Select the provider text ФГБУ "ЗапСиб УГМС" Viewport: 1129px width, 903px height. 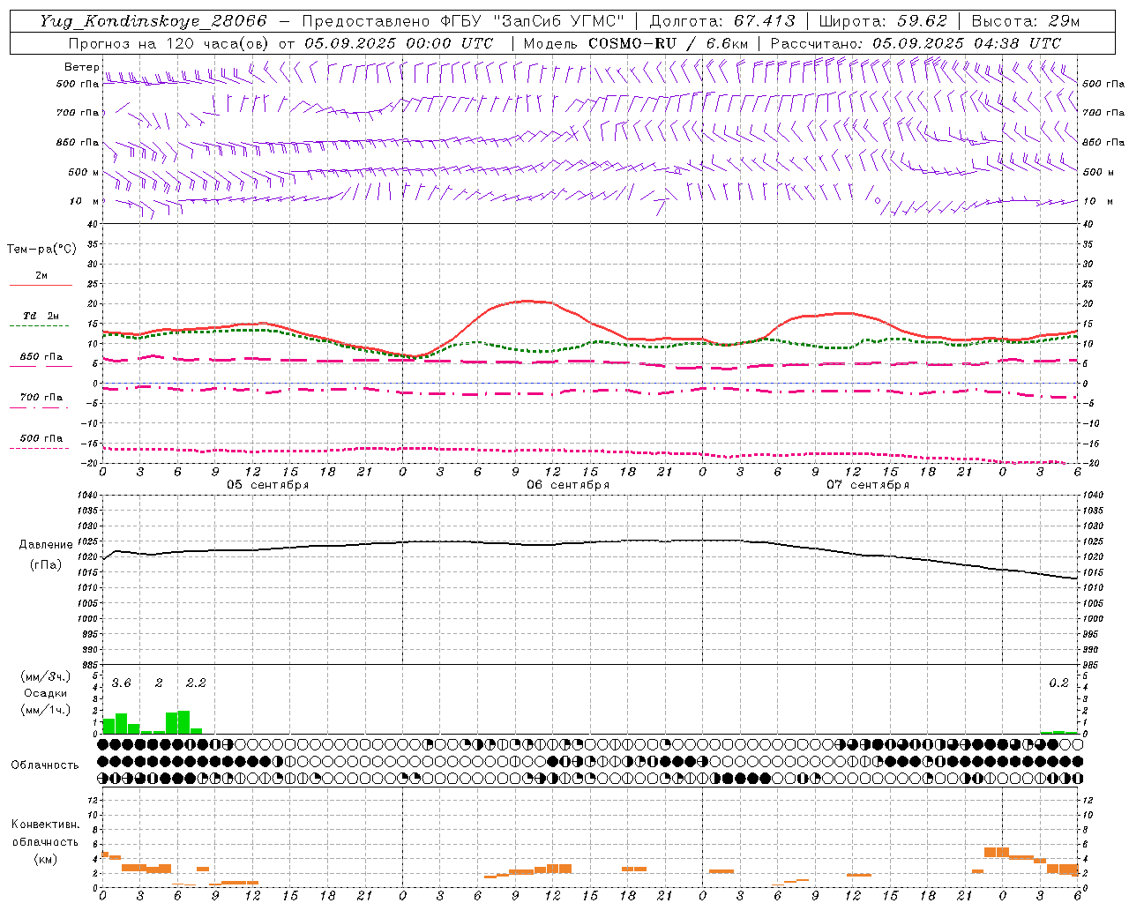tap(533, 21)
